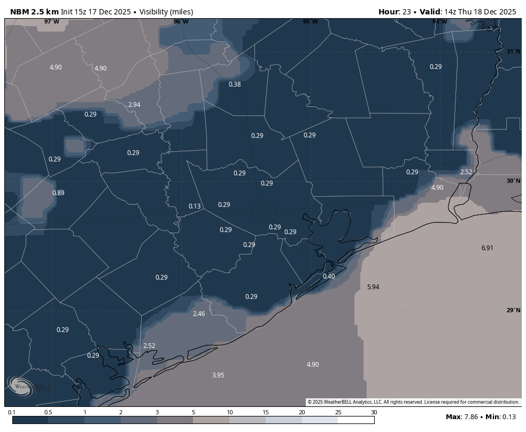This screenshot has height=432, width=526.
Task: Select the Visibility (miles) parameter label
Action: [x=166, y=12]
